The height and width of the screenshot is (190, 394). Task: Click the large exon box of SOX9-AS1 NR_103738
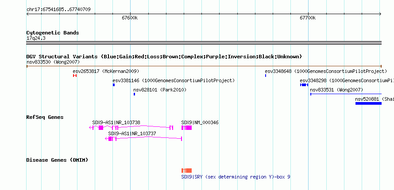[101, 128]
